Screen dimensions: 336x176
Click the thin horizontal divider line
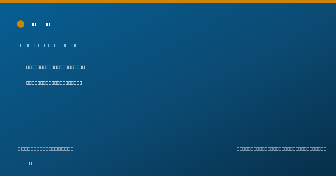[x=168, y=133]
